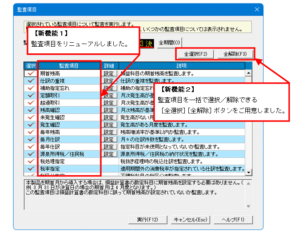The height and width of the screenshot is (234, 303).
Task: Select the 毎年仕訳 audit item name
Action: click(x=50, y=147)
